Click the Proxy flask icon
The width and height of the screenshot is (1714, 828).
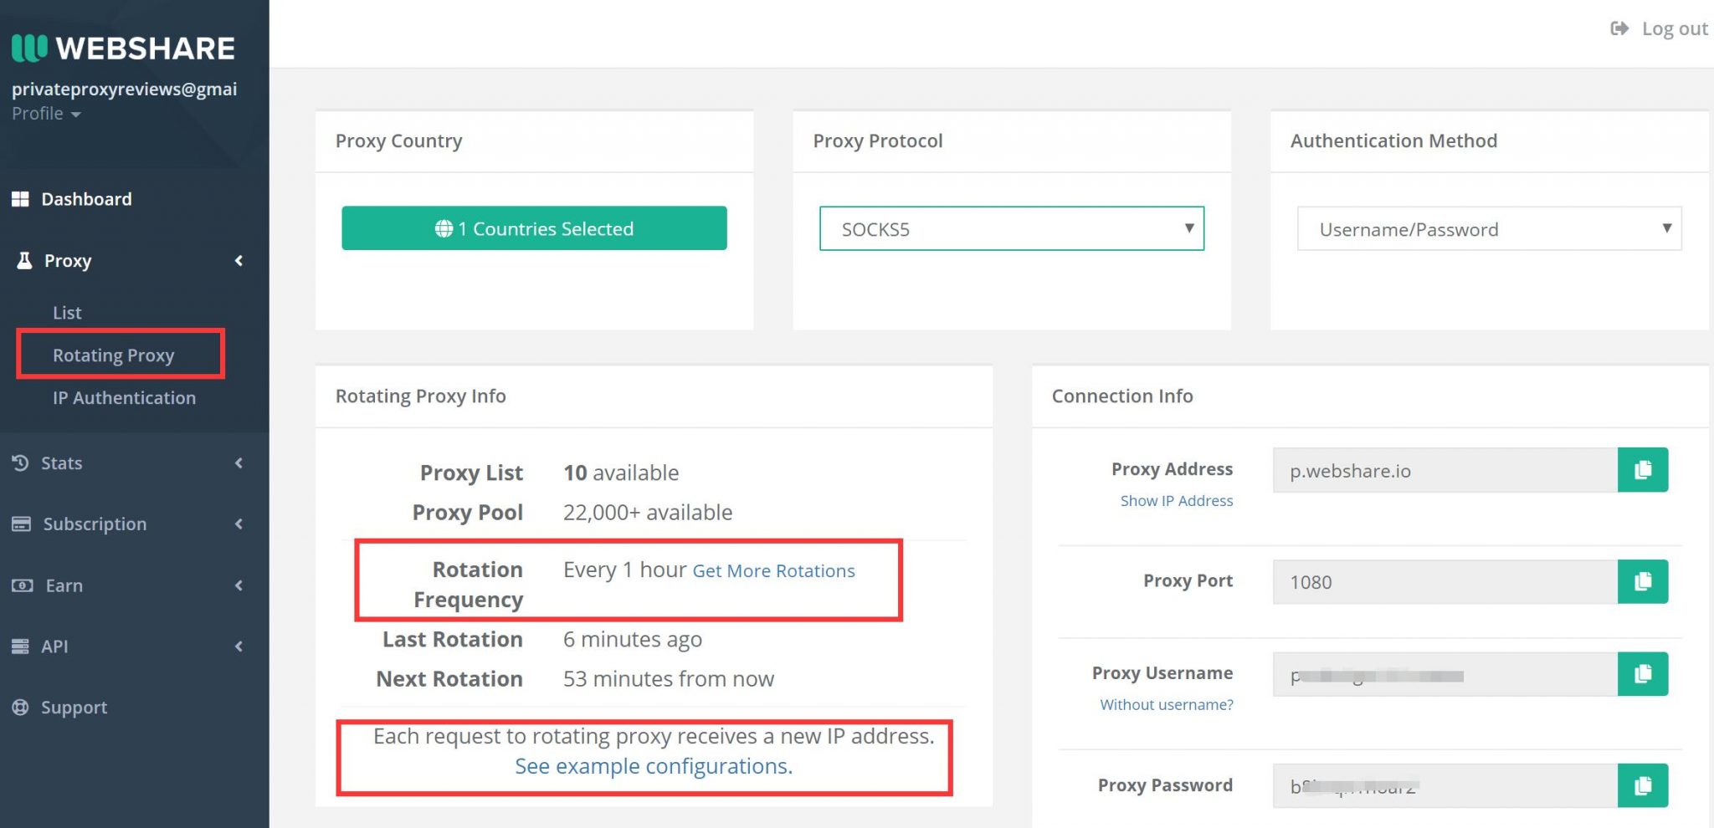(x=24, y=261)
